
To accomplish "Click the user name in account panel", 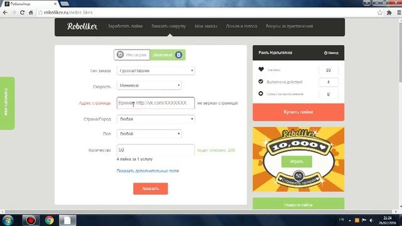I will click(275, 53).
